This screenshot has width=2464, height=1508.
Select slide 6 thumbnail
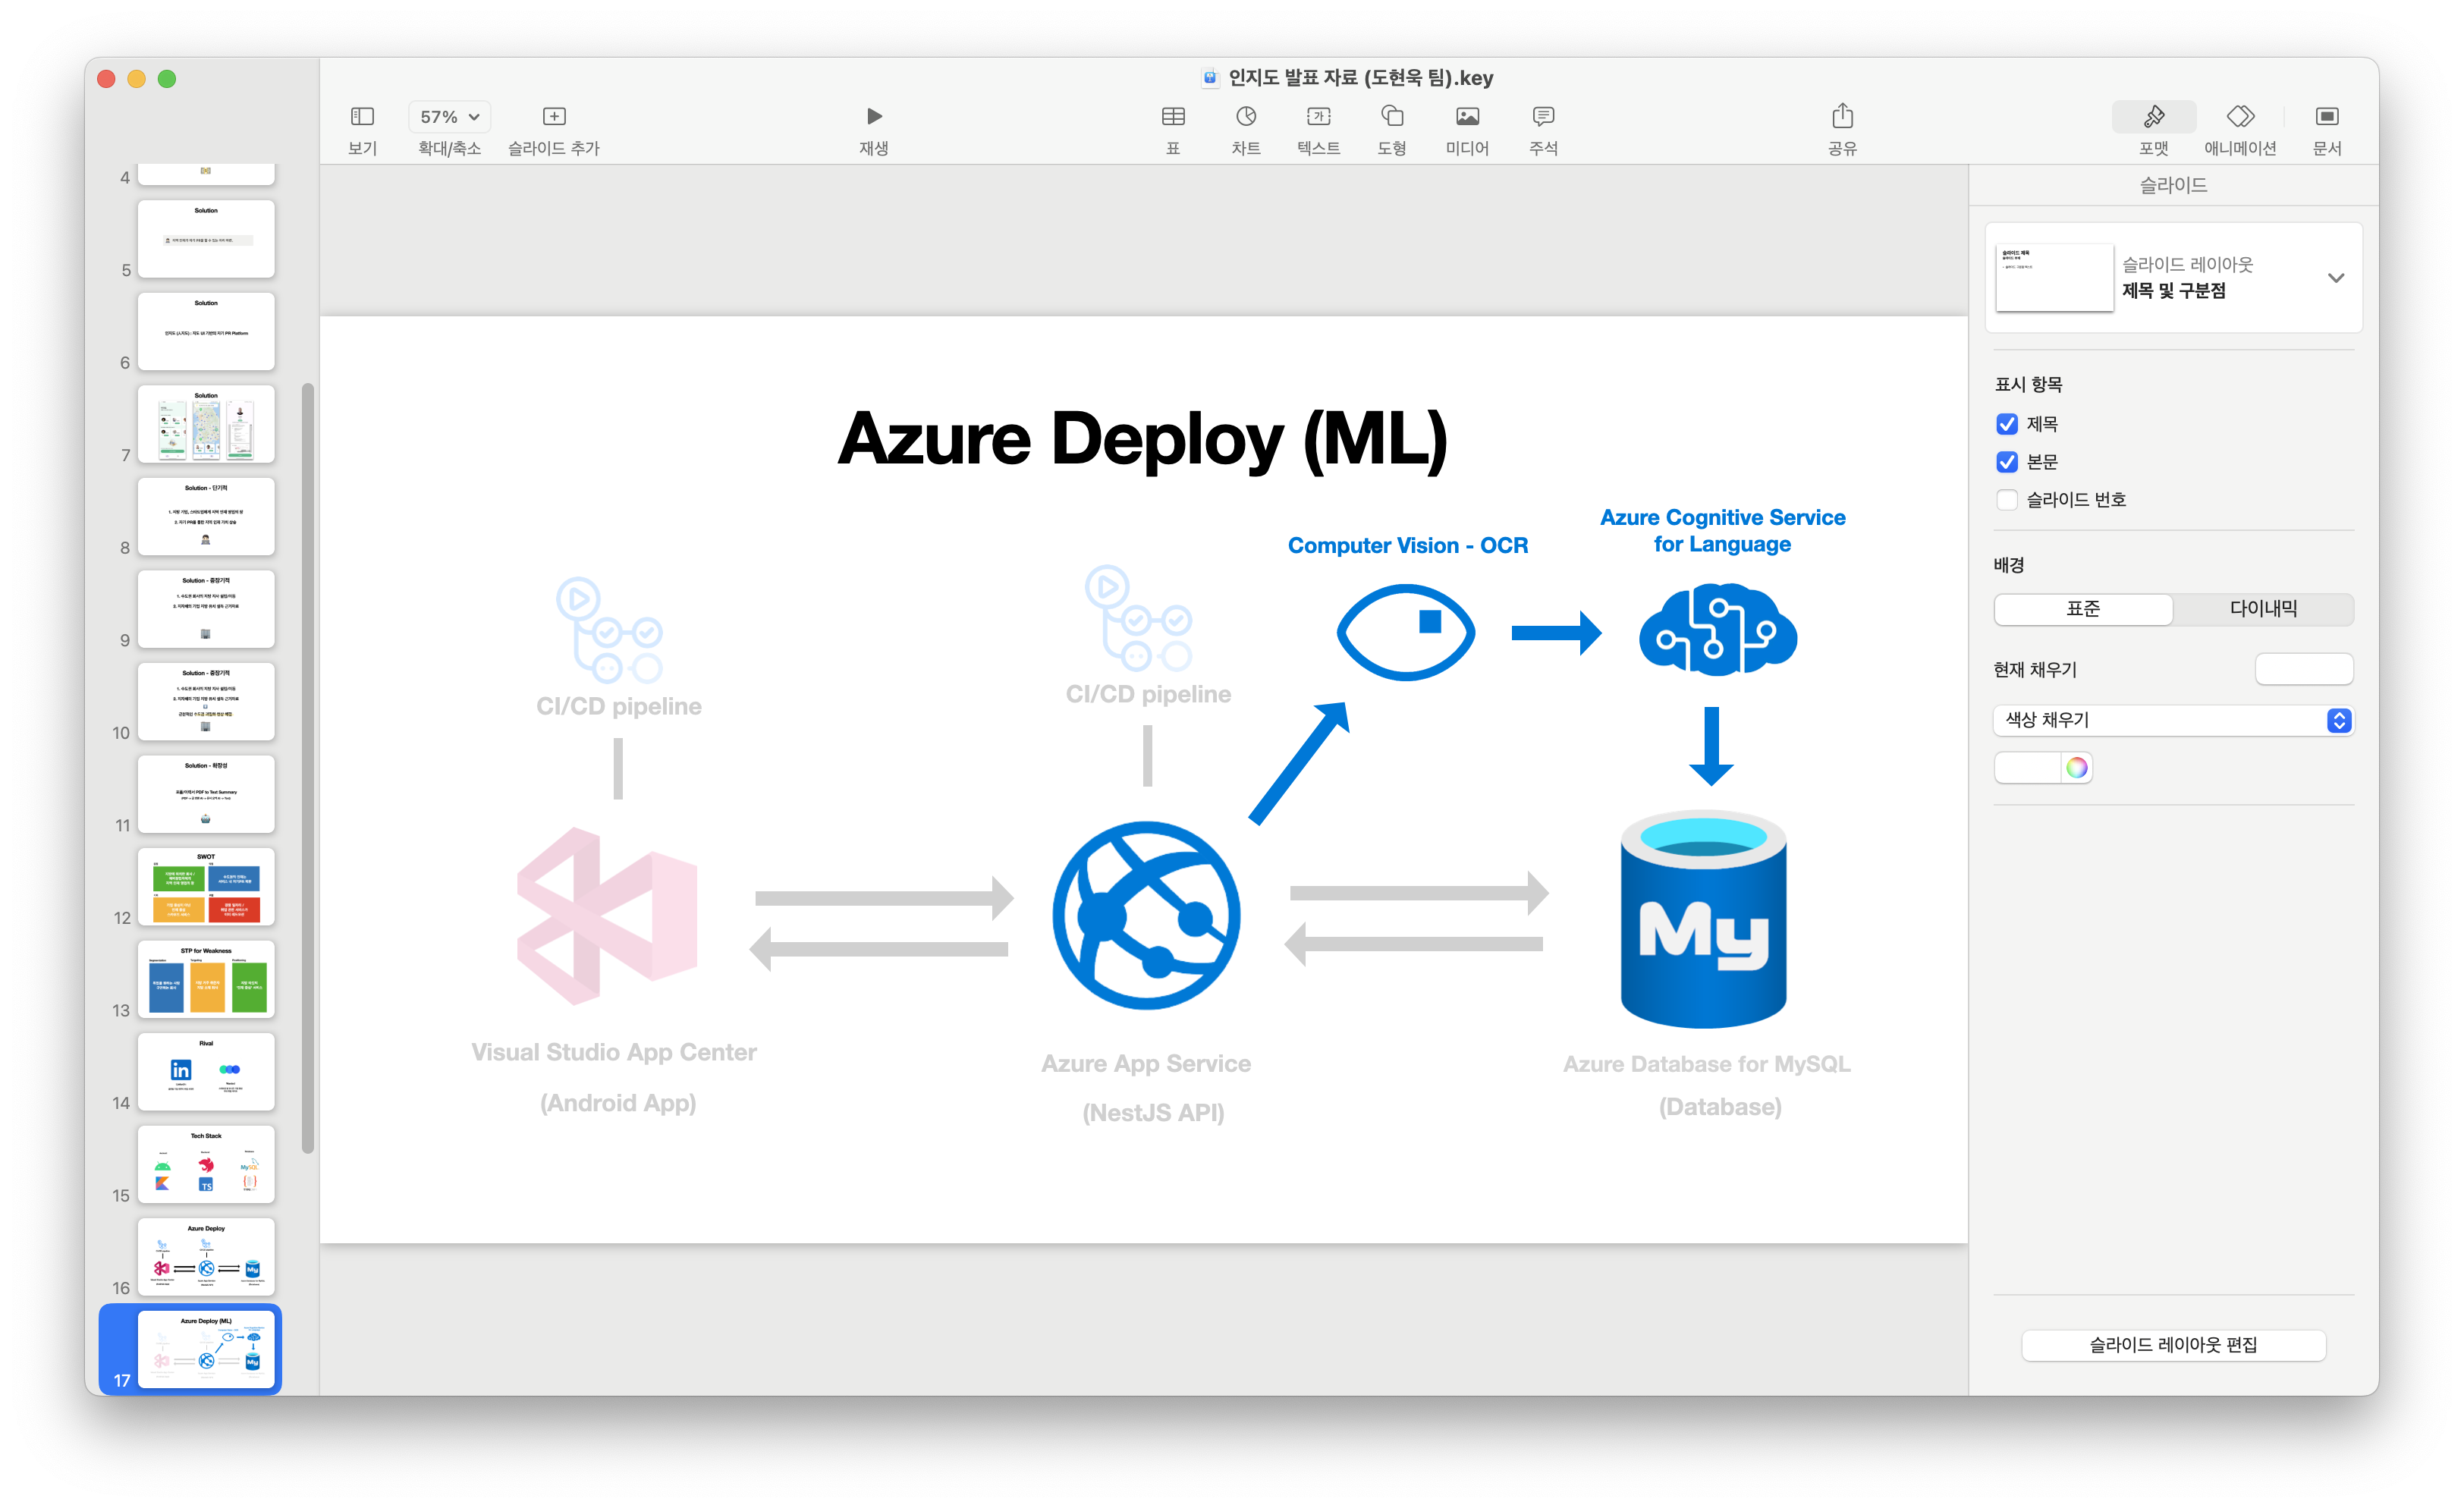tap(206, 331)
